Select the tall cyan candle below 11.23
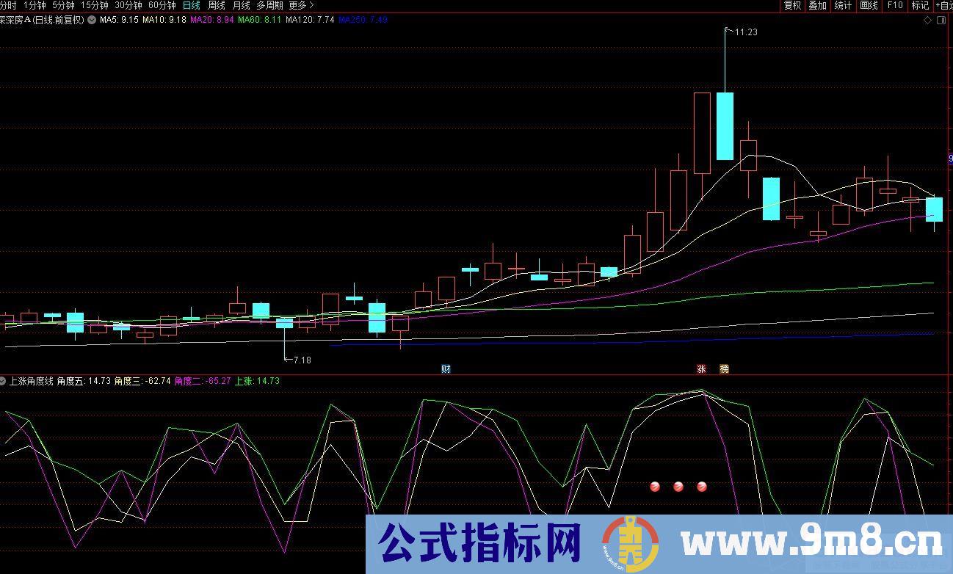Screen dimensions: 953x574 click(725, 126)
